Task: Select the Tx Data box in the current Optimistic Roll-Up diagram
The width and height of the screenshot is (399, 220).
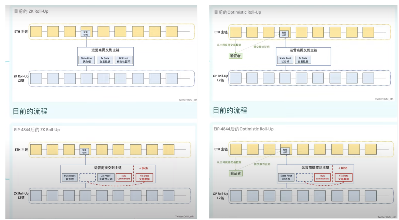Action: click(x=302, y=60)
